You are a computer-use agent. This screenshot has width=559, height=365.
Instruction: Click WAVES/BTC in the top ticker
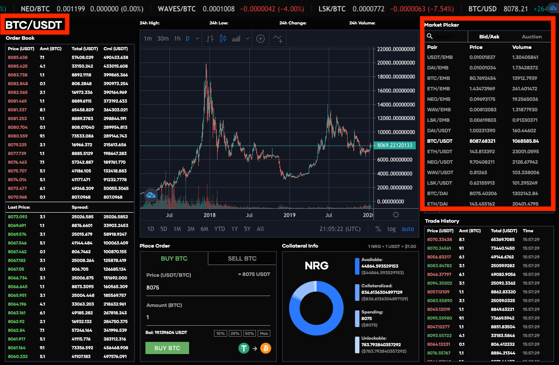177,9
